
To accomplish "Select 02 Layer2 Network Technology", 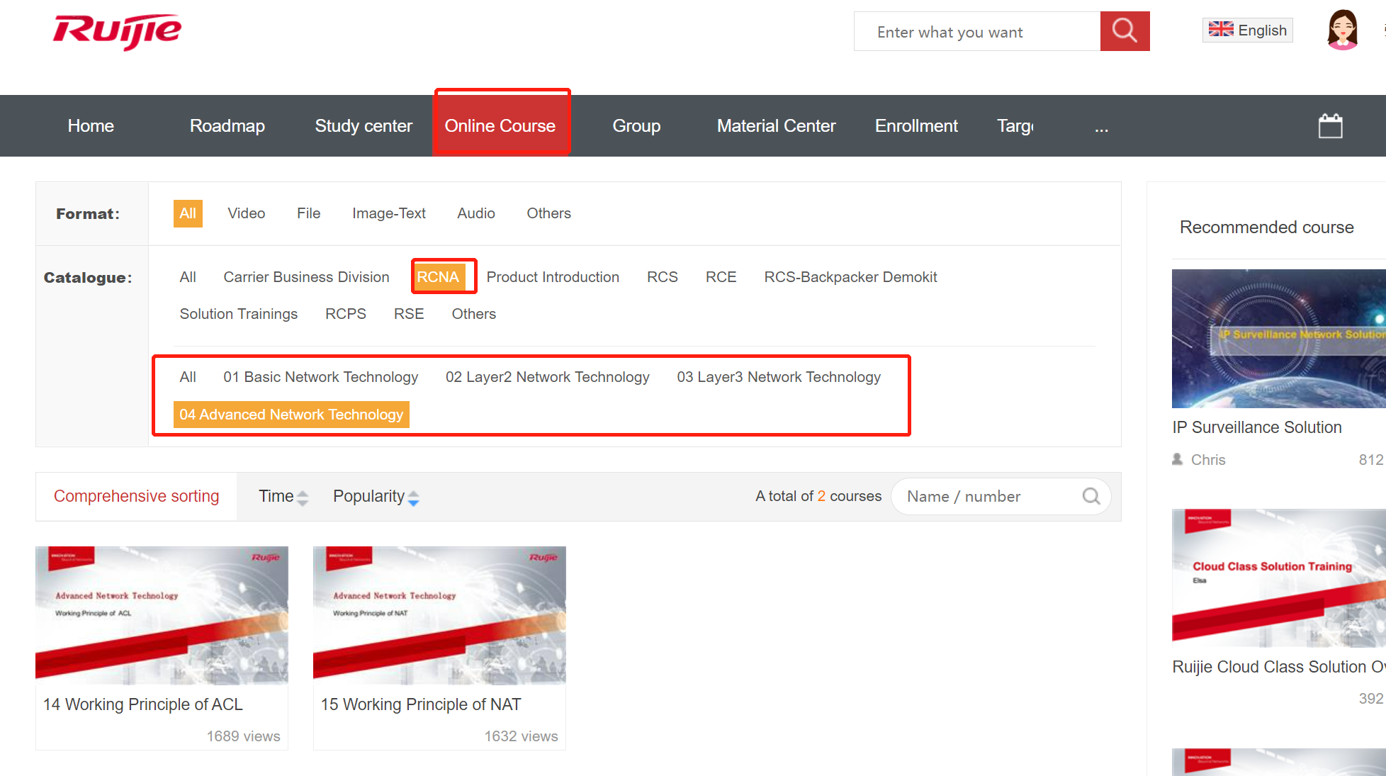I will click(x=548, y=377).
